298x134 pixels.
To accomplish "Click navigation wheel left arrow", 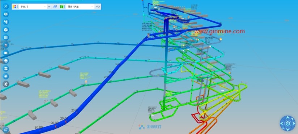I will [x=282, y=124].
